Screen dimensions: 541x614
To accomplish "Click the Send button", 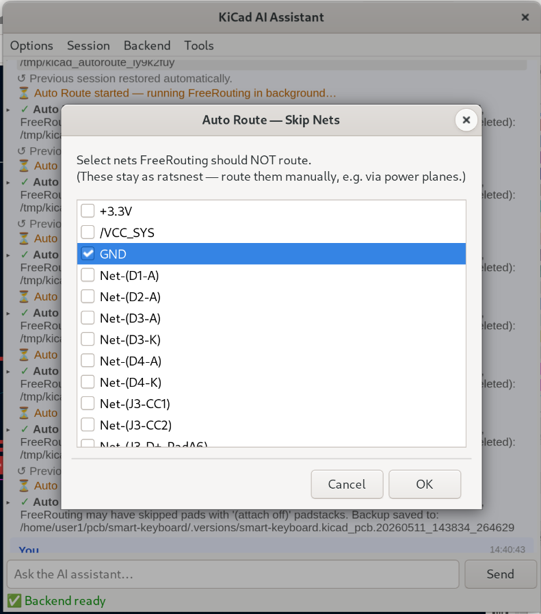I will point(501,574).
